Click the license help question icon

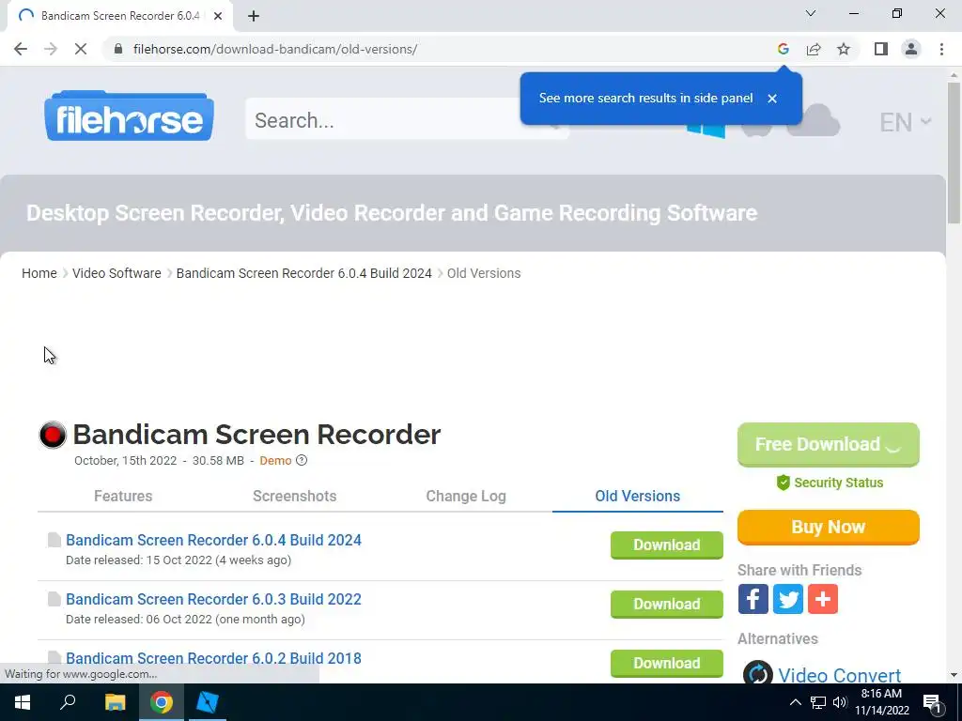[302, 460]
